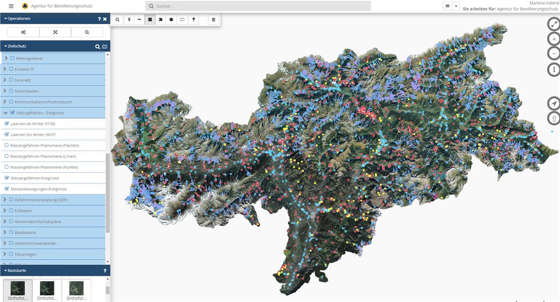Select the point marker tool

click(129, 20)
